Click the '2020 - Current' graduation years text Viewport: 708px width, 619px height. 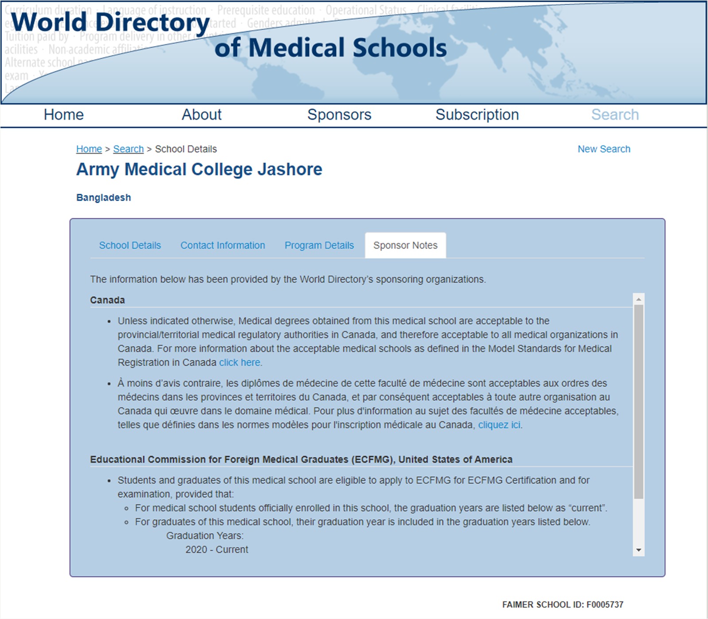click(217, 549)
